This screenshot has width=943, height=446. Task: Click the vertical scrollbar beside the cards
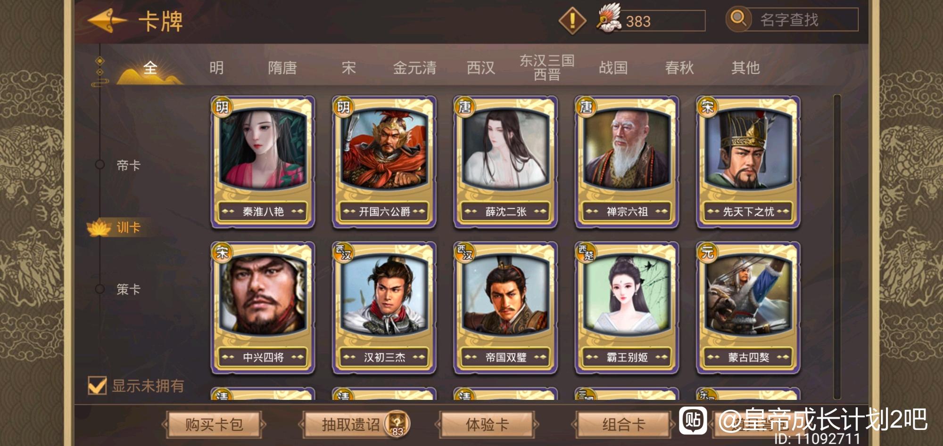click(x=837, y=247)
